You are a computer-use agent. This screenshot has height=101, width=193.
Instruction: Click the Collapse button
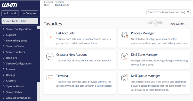(x=29, y=13)
